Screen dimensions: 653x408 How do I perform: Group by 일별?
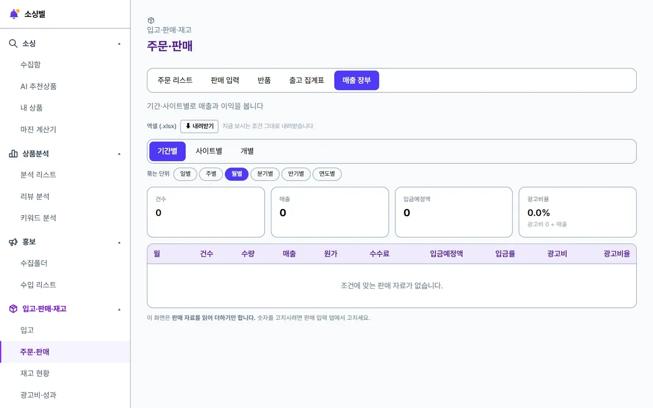tap(185, 174)
